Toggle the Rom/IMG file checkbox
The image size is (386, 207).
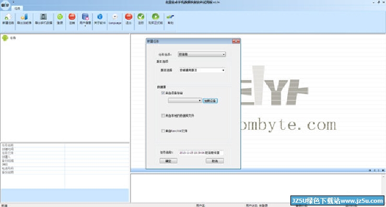coord(163,131)
